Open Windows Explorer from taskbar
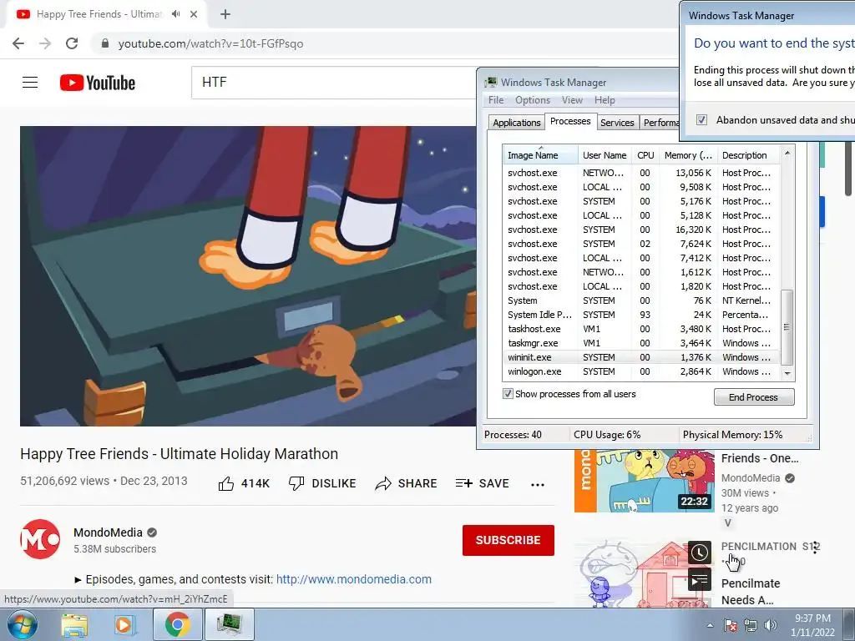855x641 pixels. [74, 625]
